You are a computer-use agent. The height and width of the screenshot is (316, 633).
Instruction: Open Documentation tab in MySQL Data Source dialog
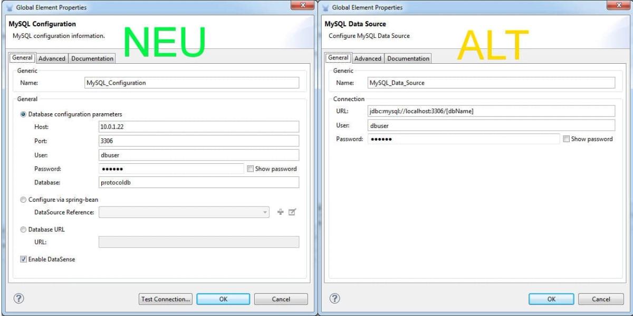click(408, 58)
